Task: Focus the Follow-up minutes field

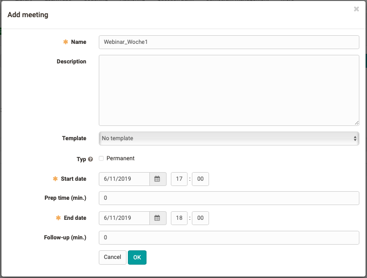Action: (229, 237)
